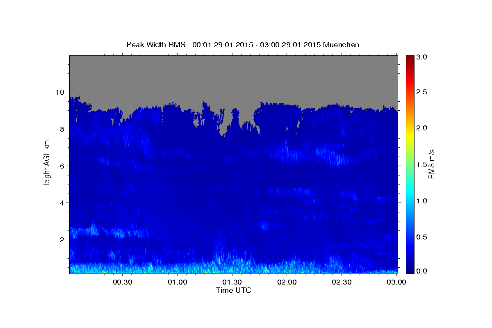
Task: Click the 03:00 time tick label
Action: (396, 282)
